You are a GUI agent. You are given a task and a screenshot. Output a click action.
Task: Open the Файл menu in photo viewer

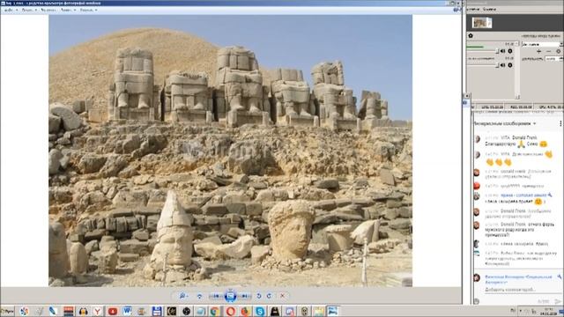[10, 10]
